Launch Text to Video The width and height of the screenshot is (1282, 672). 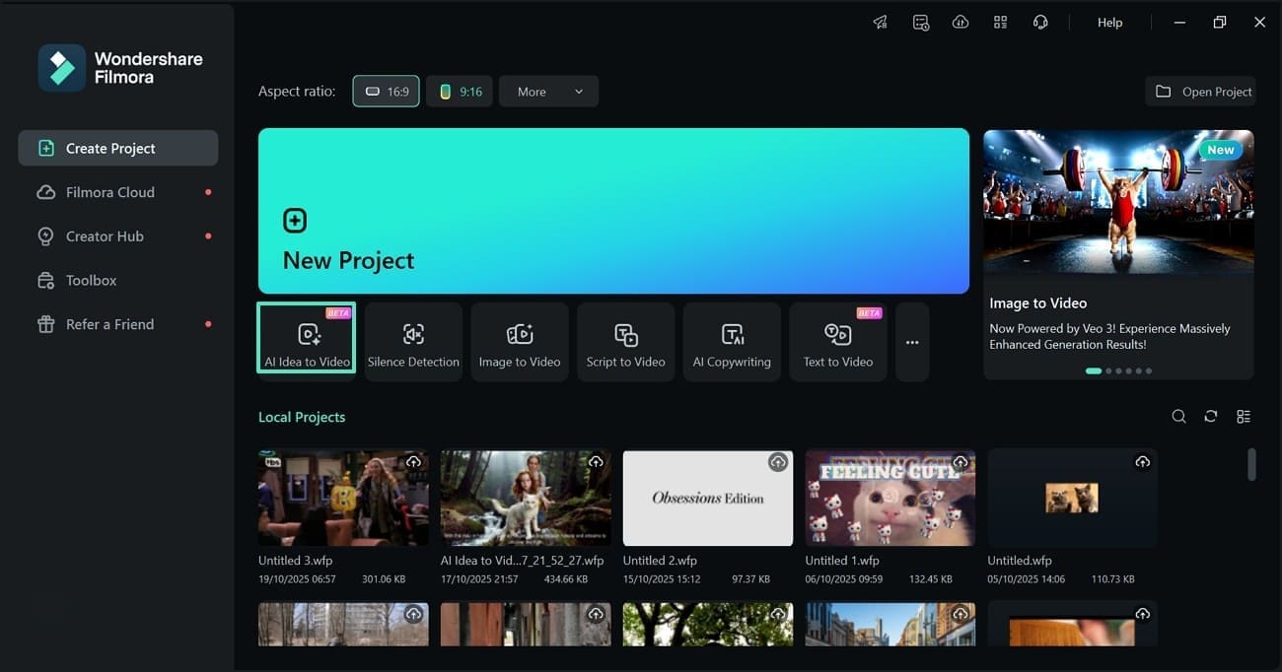point(837,341)
